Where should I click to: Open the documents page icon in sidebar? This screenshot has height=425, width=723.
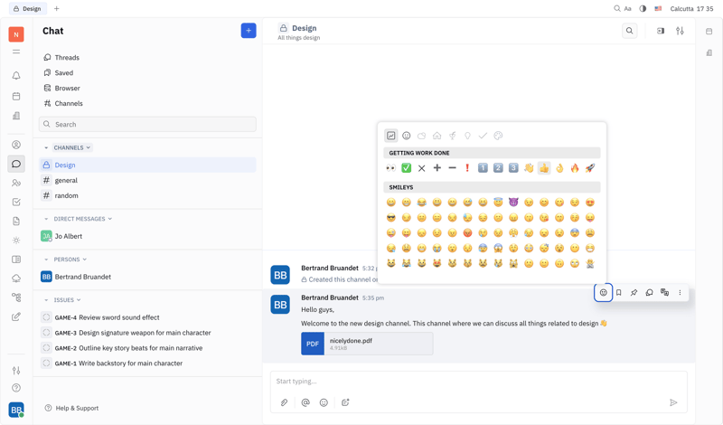[x=16, y=221]
